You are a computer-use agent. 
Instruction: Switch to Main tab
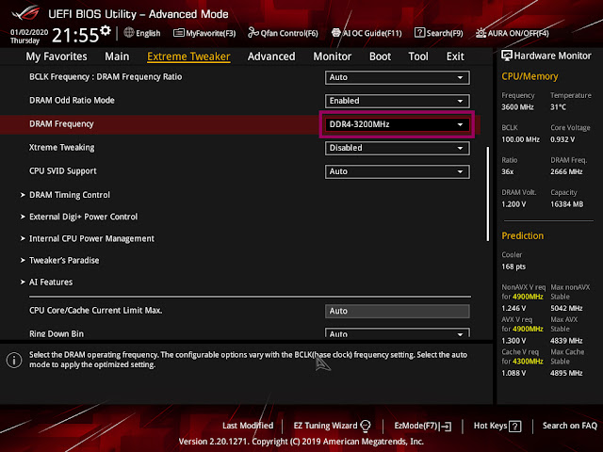click(117, 56)
